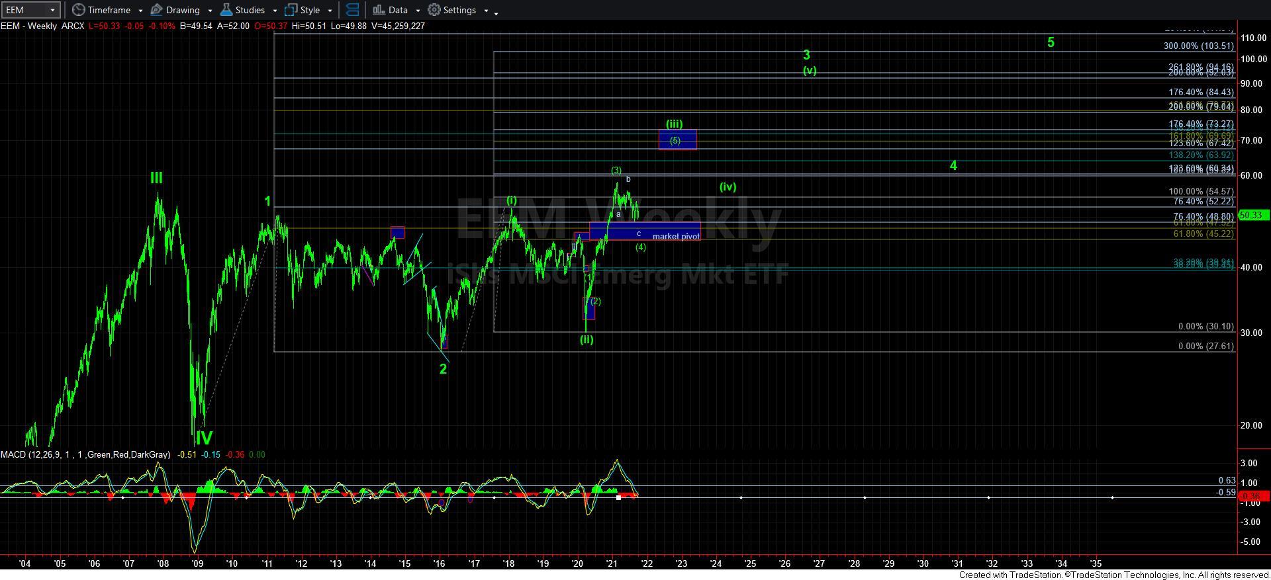This screenshot has width=1271, height=580.
Task: Select the blue market pivot rectangle
Action: coord(644,231)
